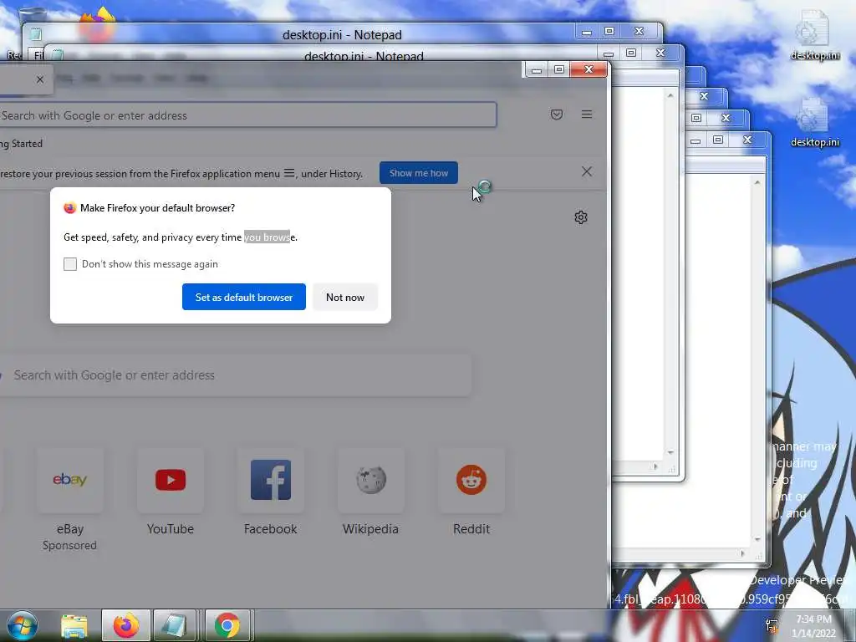This screenshot has height=642, width=856.
Task: Click Set as default browser button
Action: click(x=243, y=297)
